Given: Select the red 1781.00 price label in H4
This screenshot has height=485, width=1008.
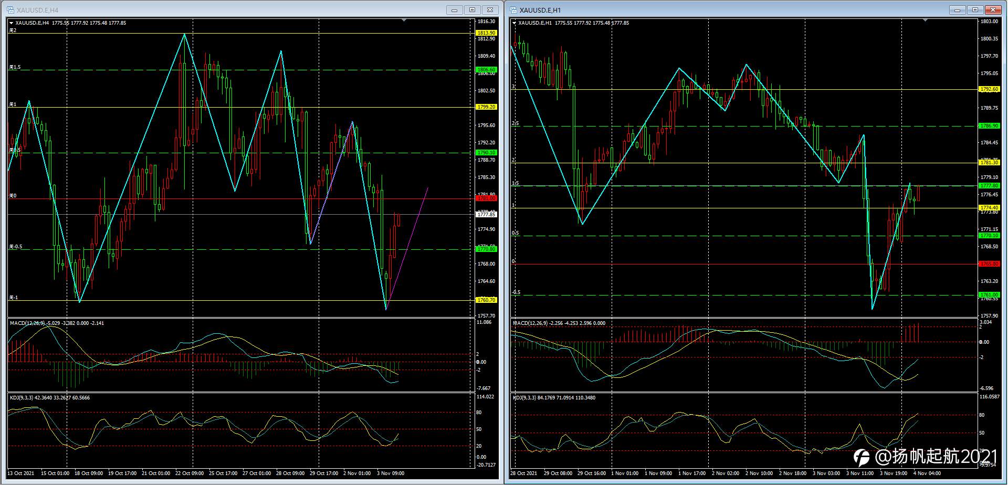Looking at the screenshot, I should pos(486,198).
